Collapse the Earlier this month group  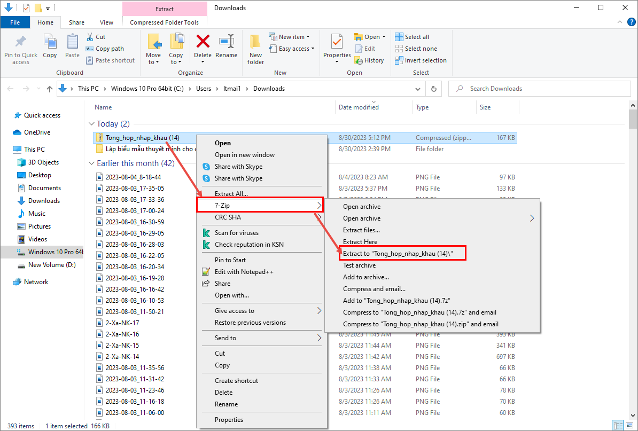tap(92, 163)
